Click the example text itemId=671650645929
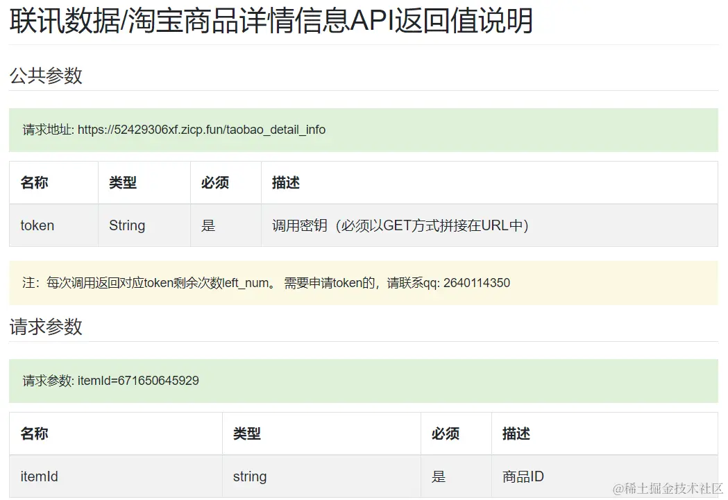 138,381
